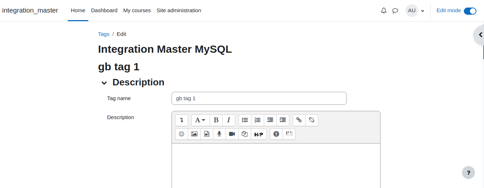This screenshot has width=484, height=188.
Task: Open the help question mark button
Action: (469, 173)
